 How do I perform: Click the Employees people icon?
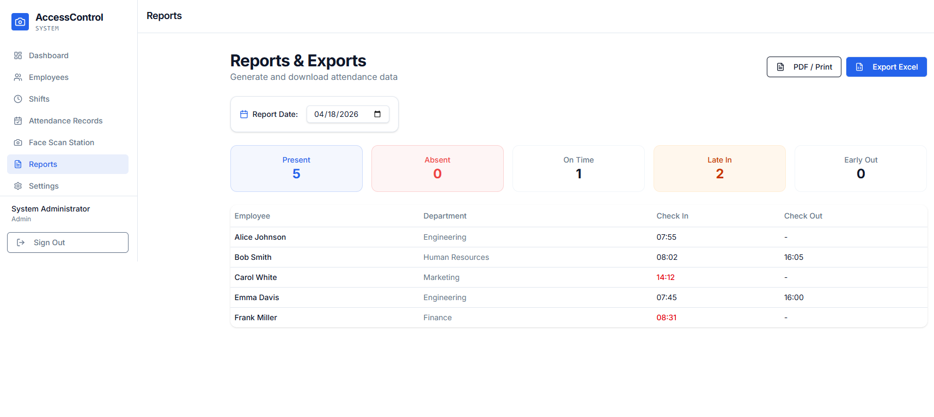click(18, 77)
